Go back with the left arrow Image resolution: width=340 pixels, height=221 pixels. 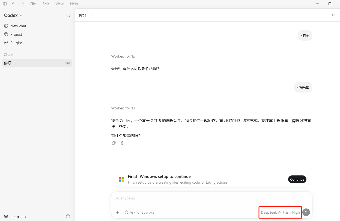tap(14, 4)
